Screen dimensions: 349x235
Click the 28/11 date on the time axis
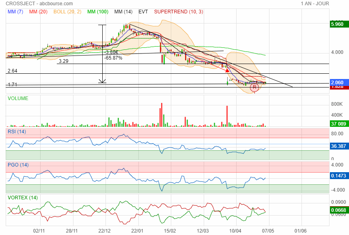72,231
